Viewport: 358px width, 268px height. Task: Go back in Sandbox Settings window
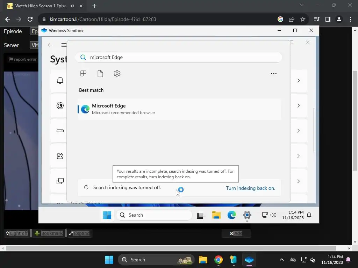(x=50, y=45)
